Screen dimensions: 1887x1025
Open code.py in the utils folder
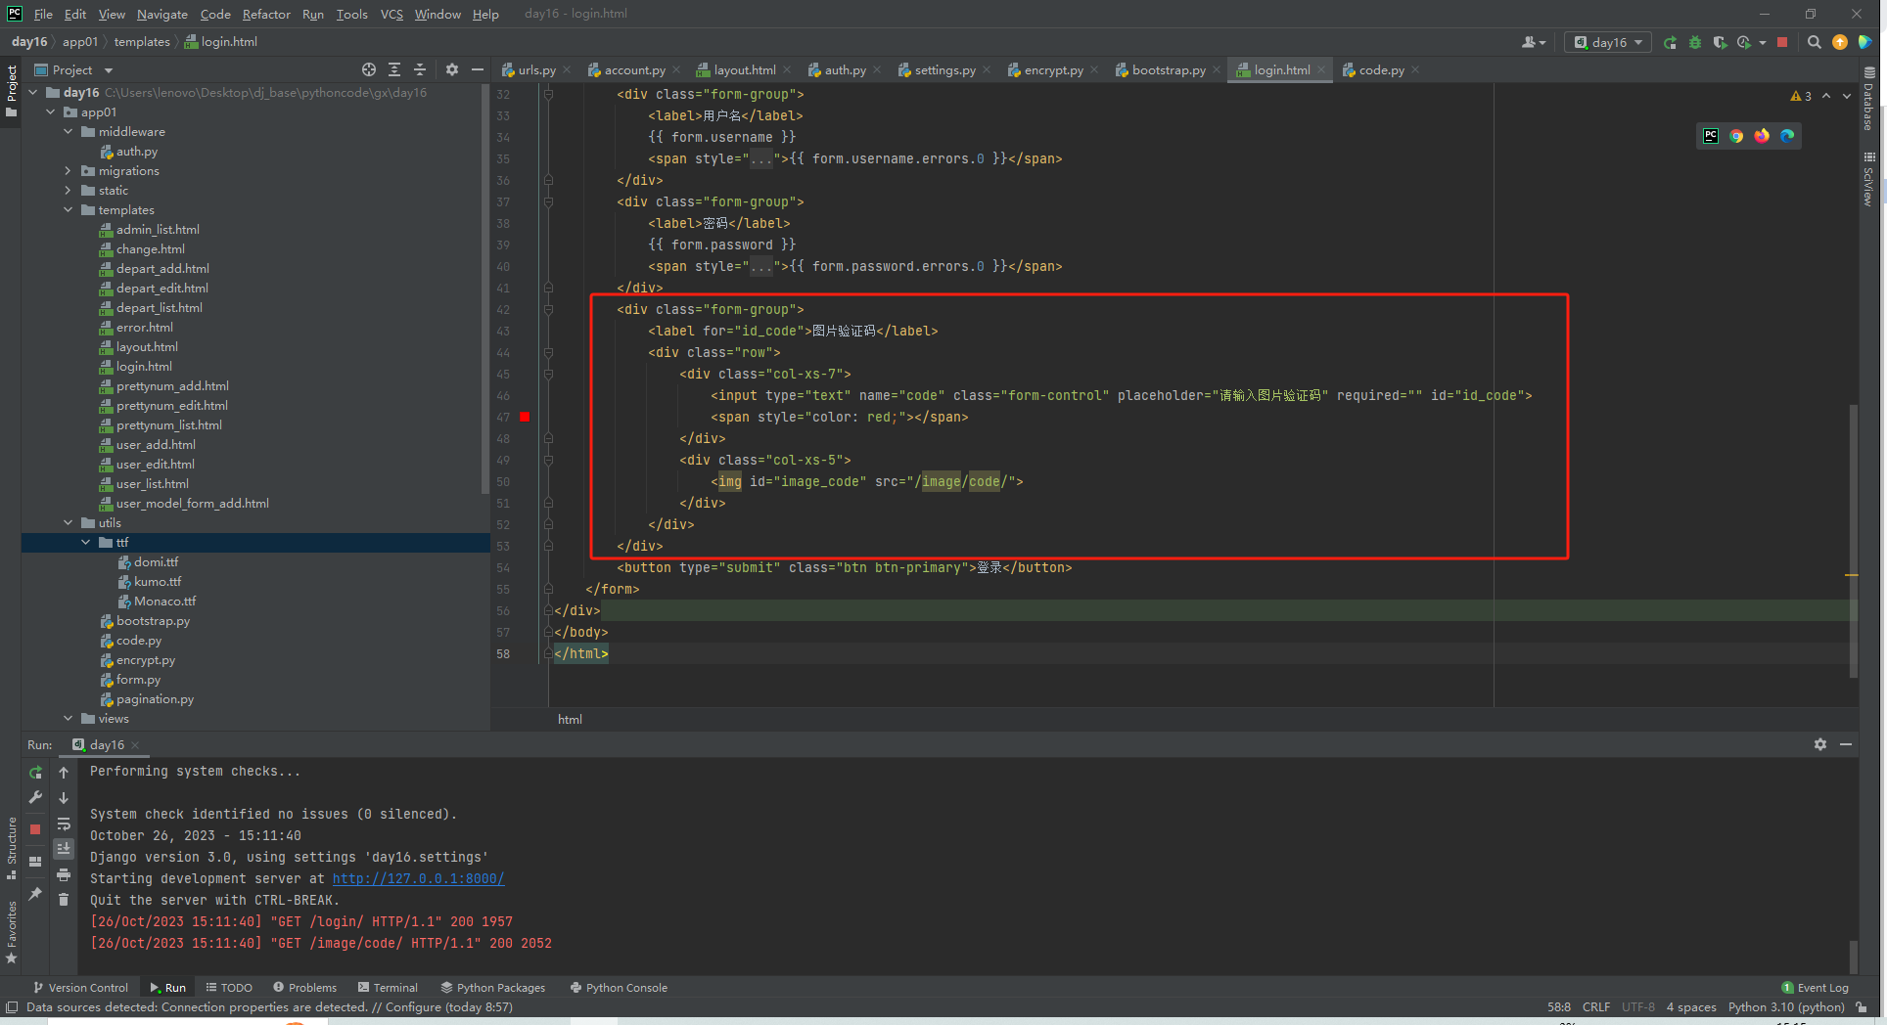[138, 641]
